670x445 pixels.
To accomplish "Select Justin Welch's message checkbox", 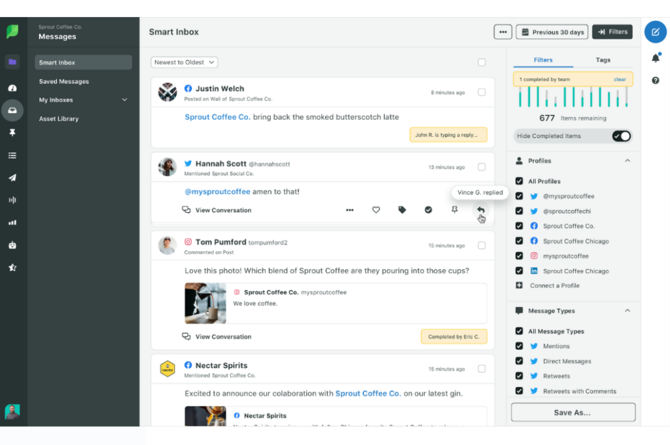I will 482,92.
